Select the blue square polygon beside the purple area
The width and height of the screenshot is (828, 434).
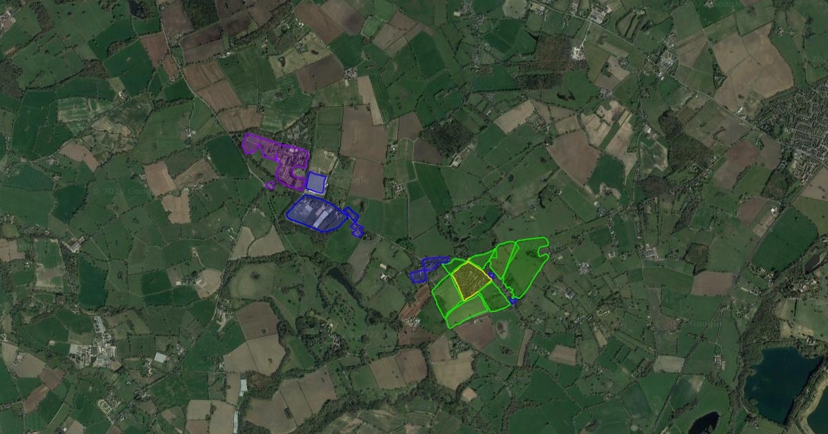coord(316,183)
